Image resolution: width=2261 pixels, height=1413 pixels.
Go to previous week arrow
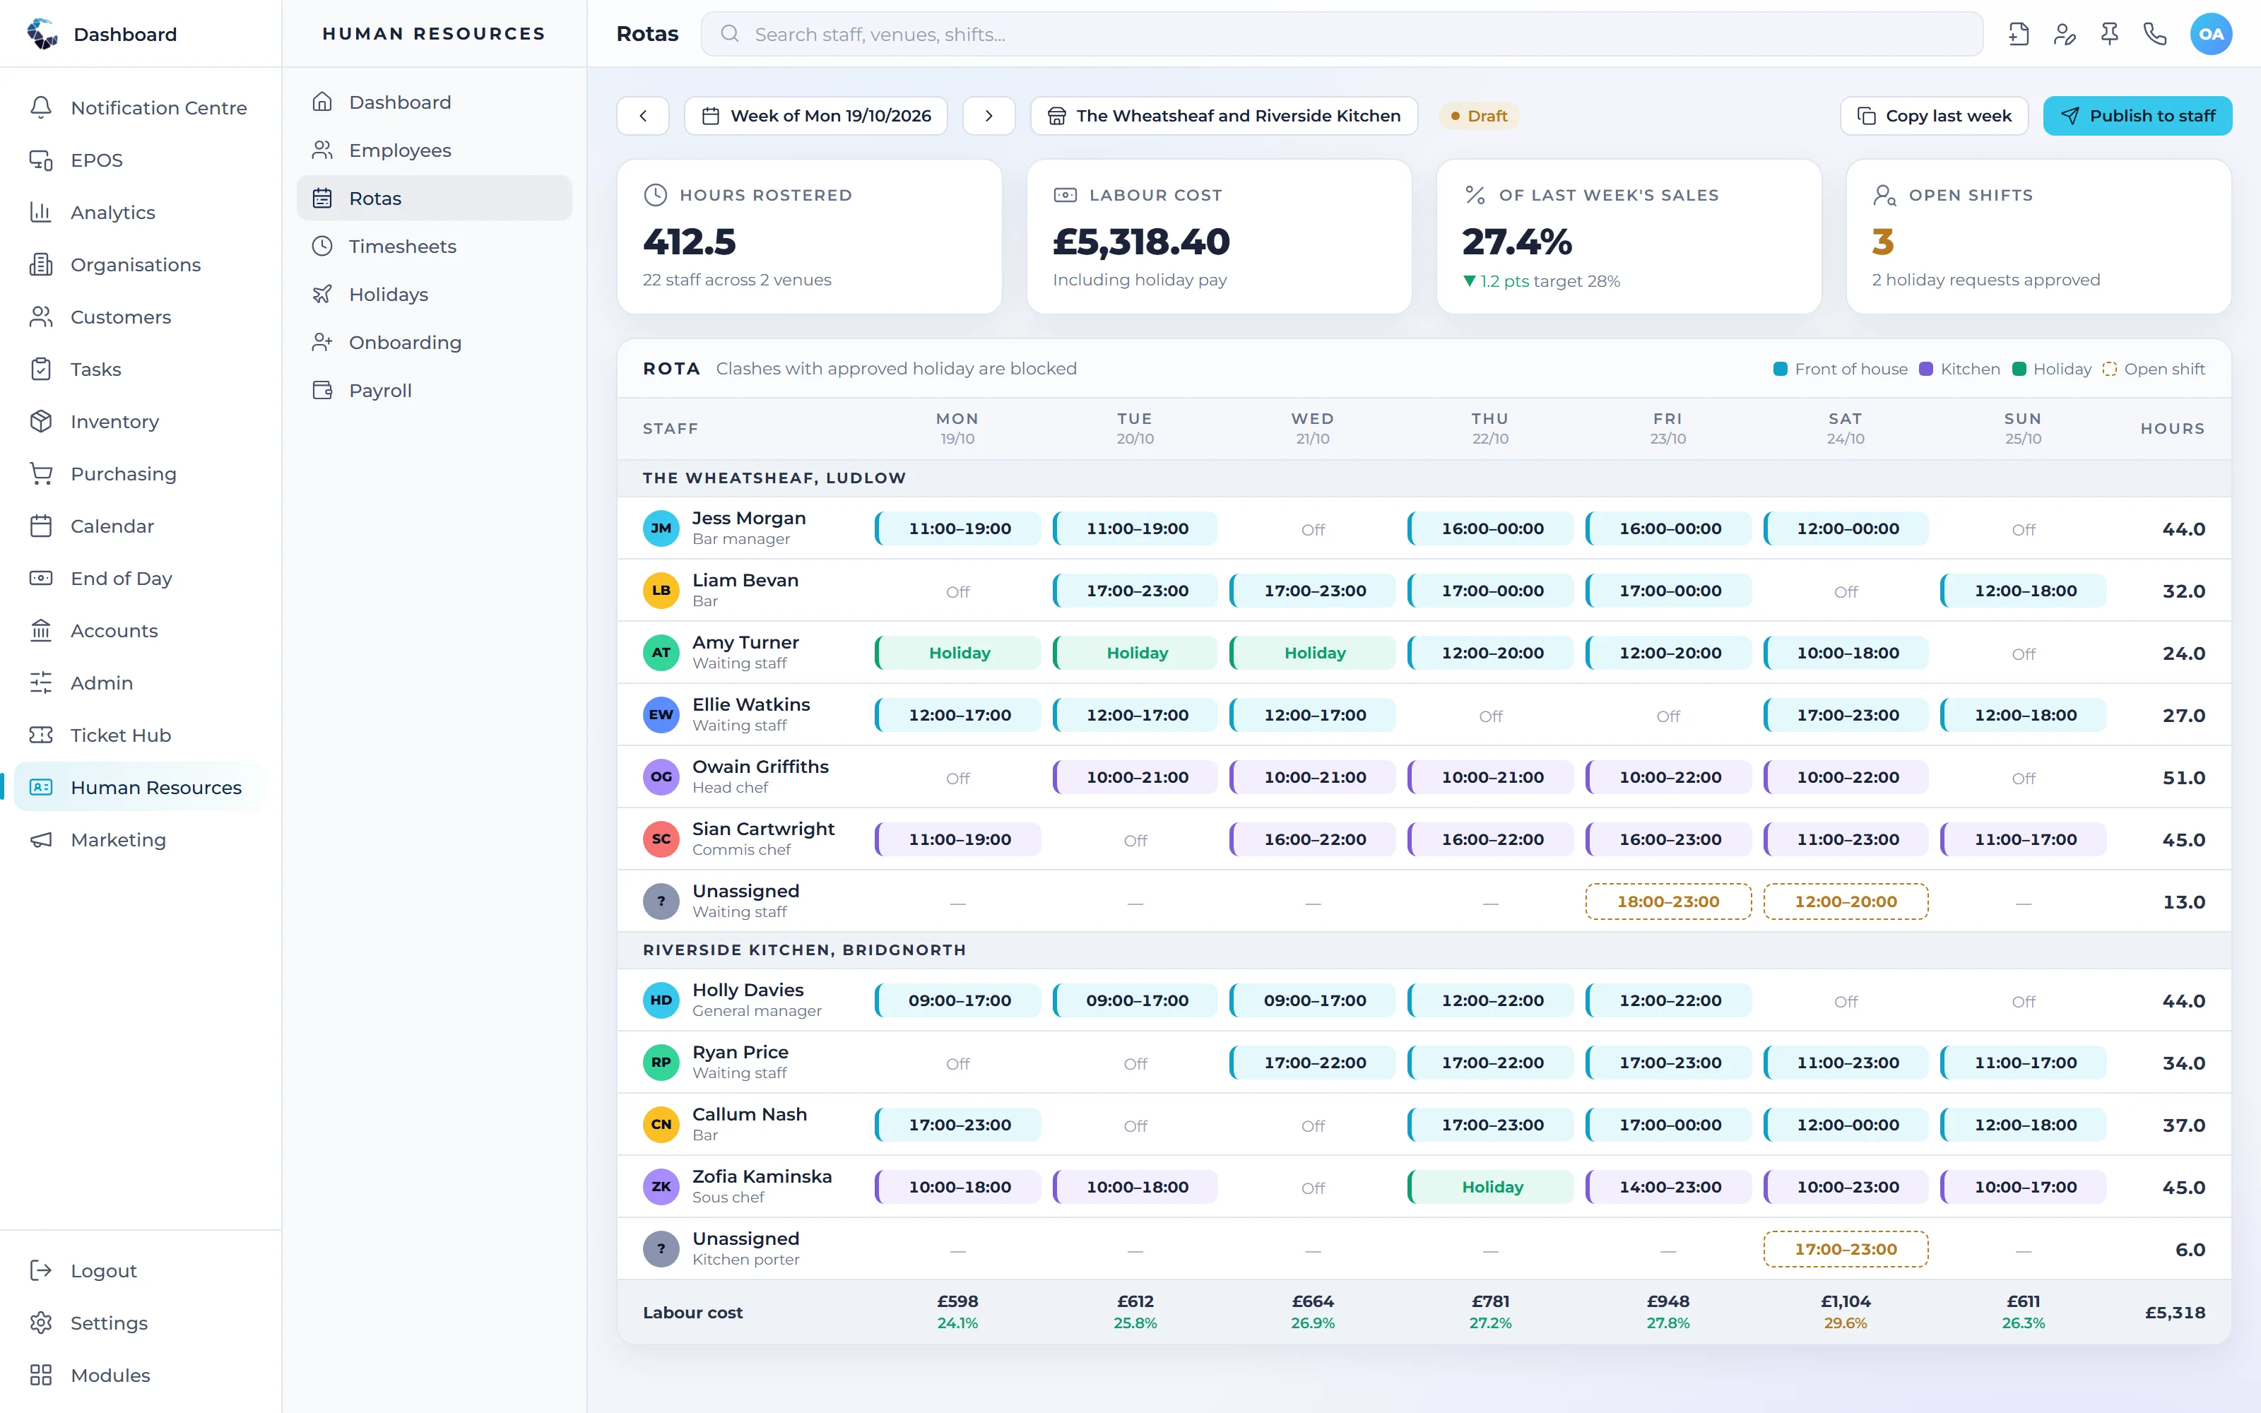pos(643,116)
